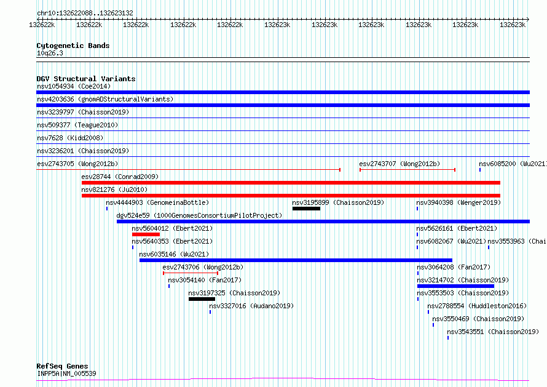Viewport: 547px width, 387px height.
Task: Select the nsv3054140 small blue marker
Action: (x=169, y=286)
